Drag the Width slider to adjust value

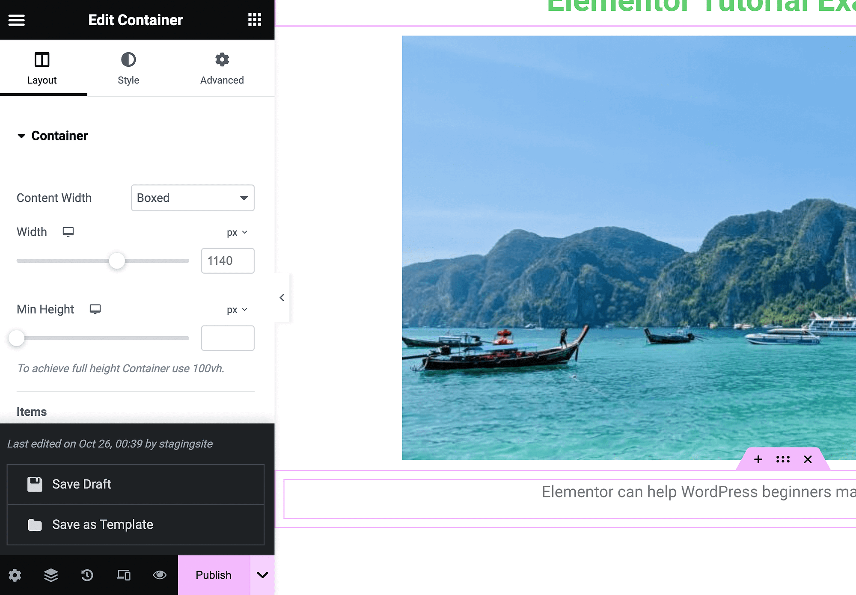(116, 260)
